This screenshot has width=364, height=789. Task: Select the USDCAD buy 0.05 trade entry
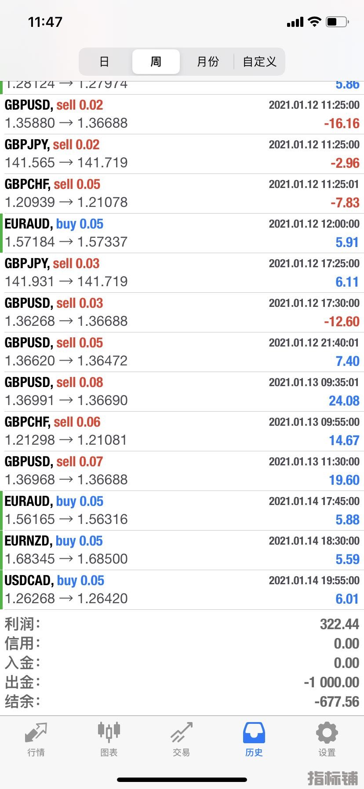coord(182,590)
